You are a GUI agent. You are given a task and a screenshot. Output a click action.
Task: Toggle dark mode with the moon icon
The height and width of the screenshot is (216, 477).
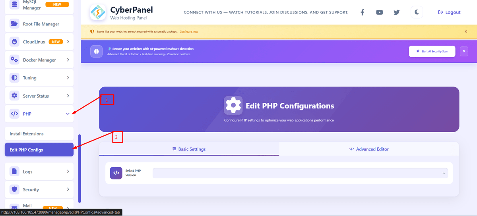(417, 12)
